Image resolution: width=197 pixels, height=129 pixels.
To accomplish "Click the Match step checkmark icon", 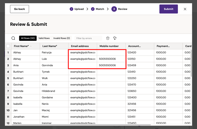I will pyautogui.click(x=93, y=9).
